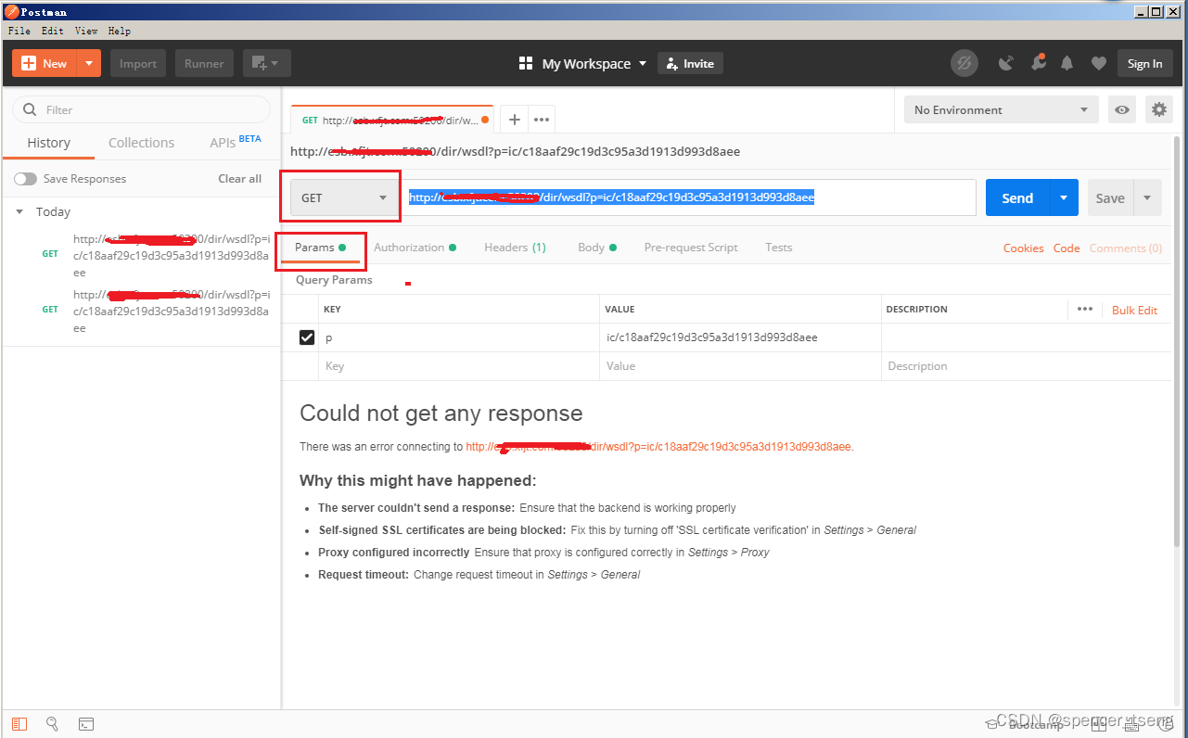Click the heart icon in header
This screenshot has height=738, width=1188.
tap(1099, 63)
